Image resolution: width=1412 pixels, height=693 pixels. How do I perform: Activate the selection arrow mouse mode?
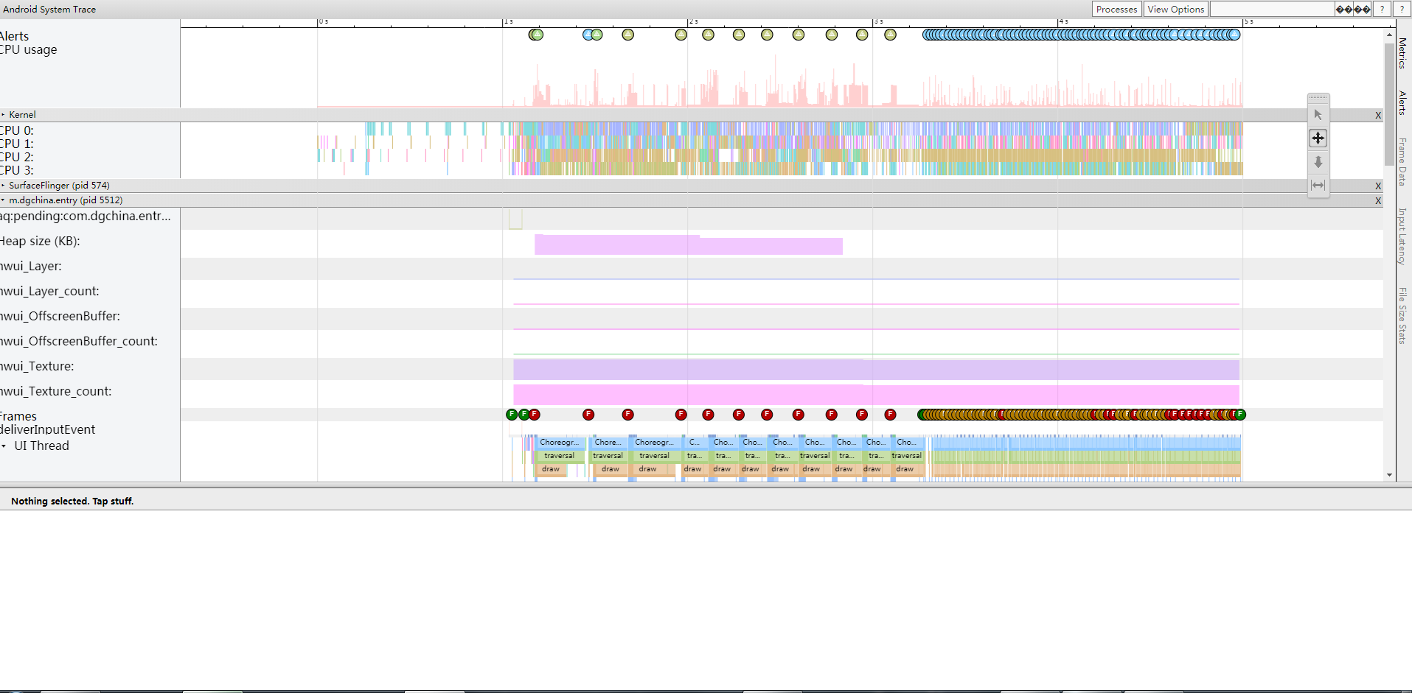[1318, 115]
